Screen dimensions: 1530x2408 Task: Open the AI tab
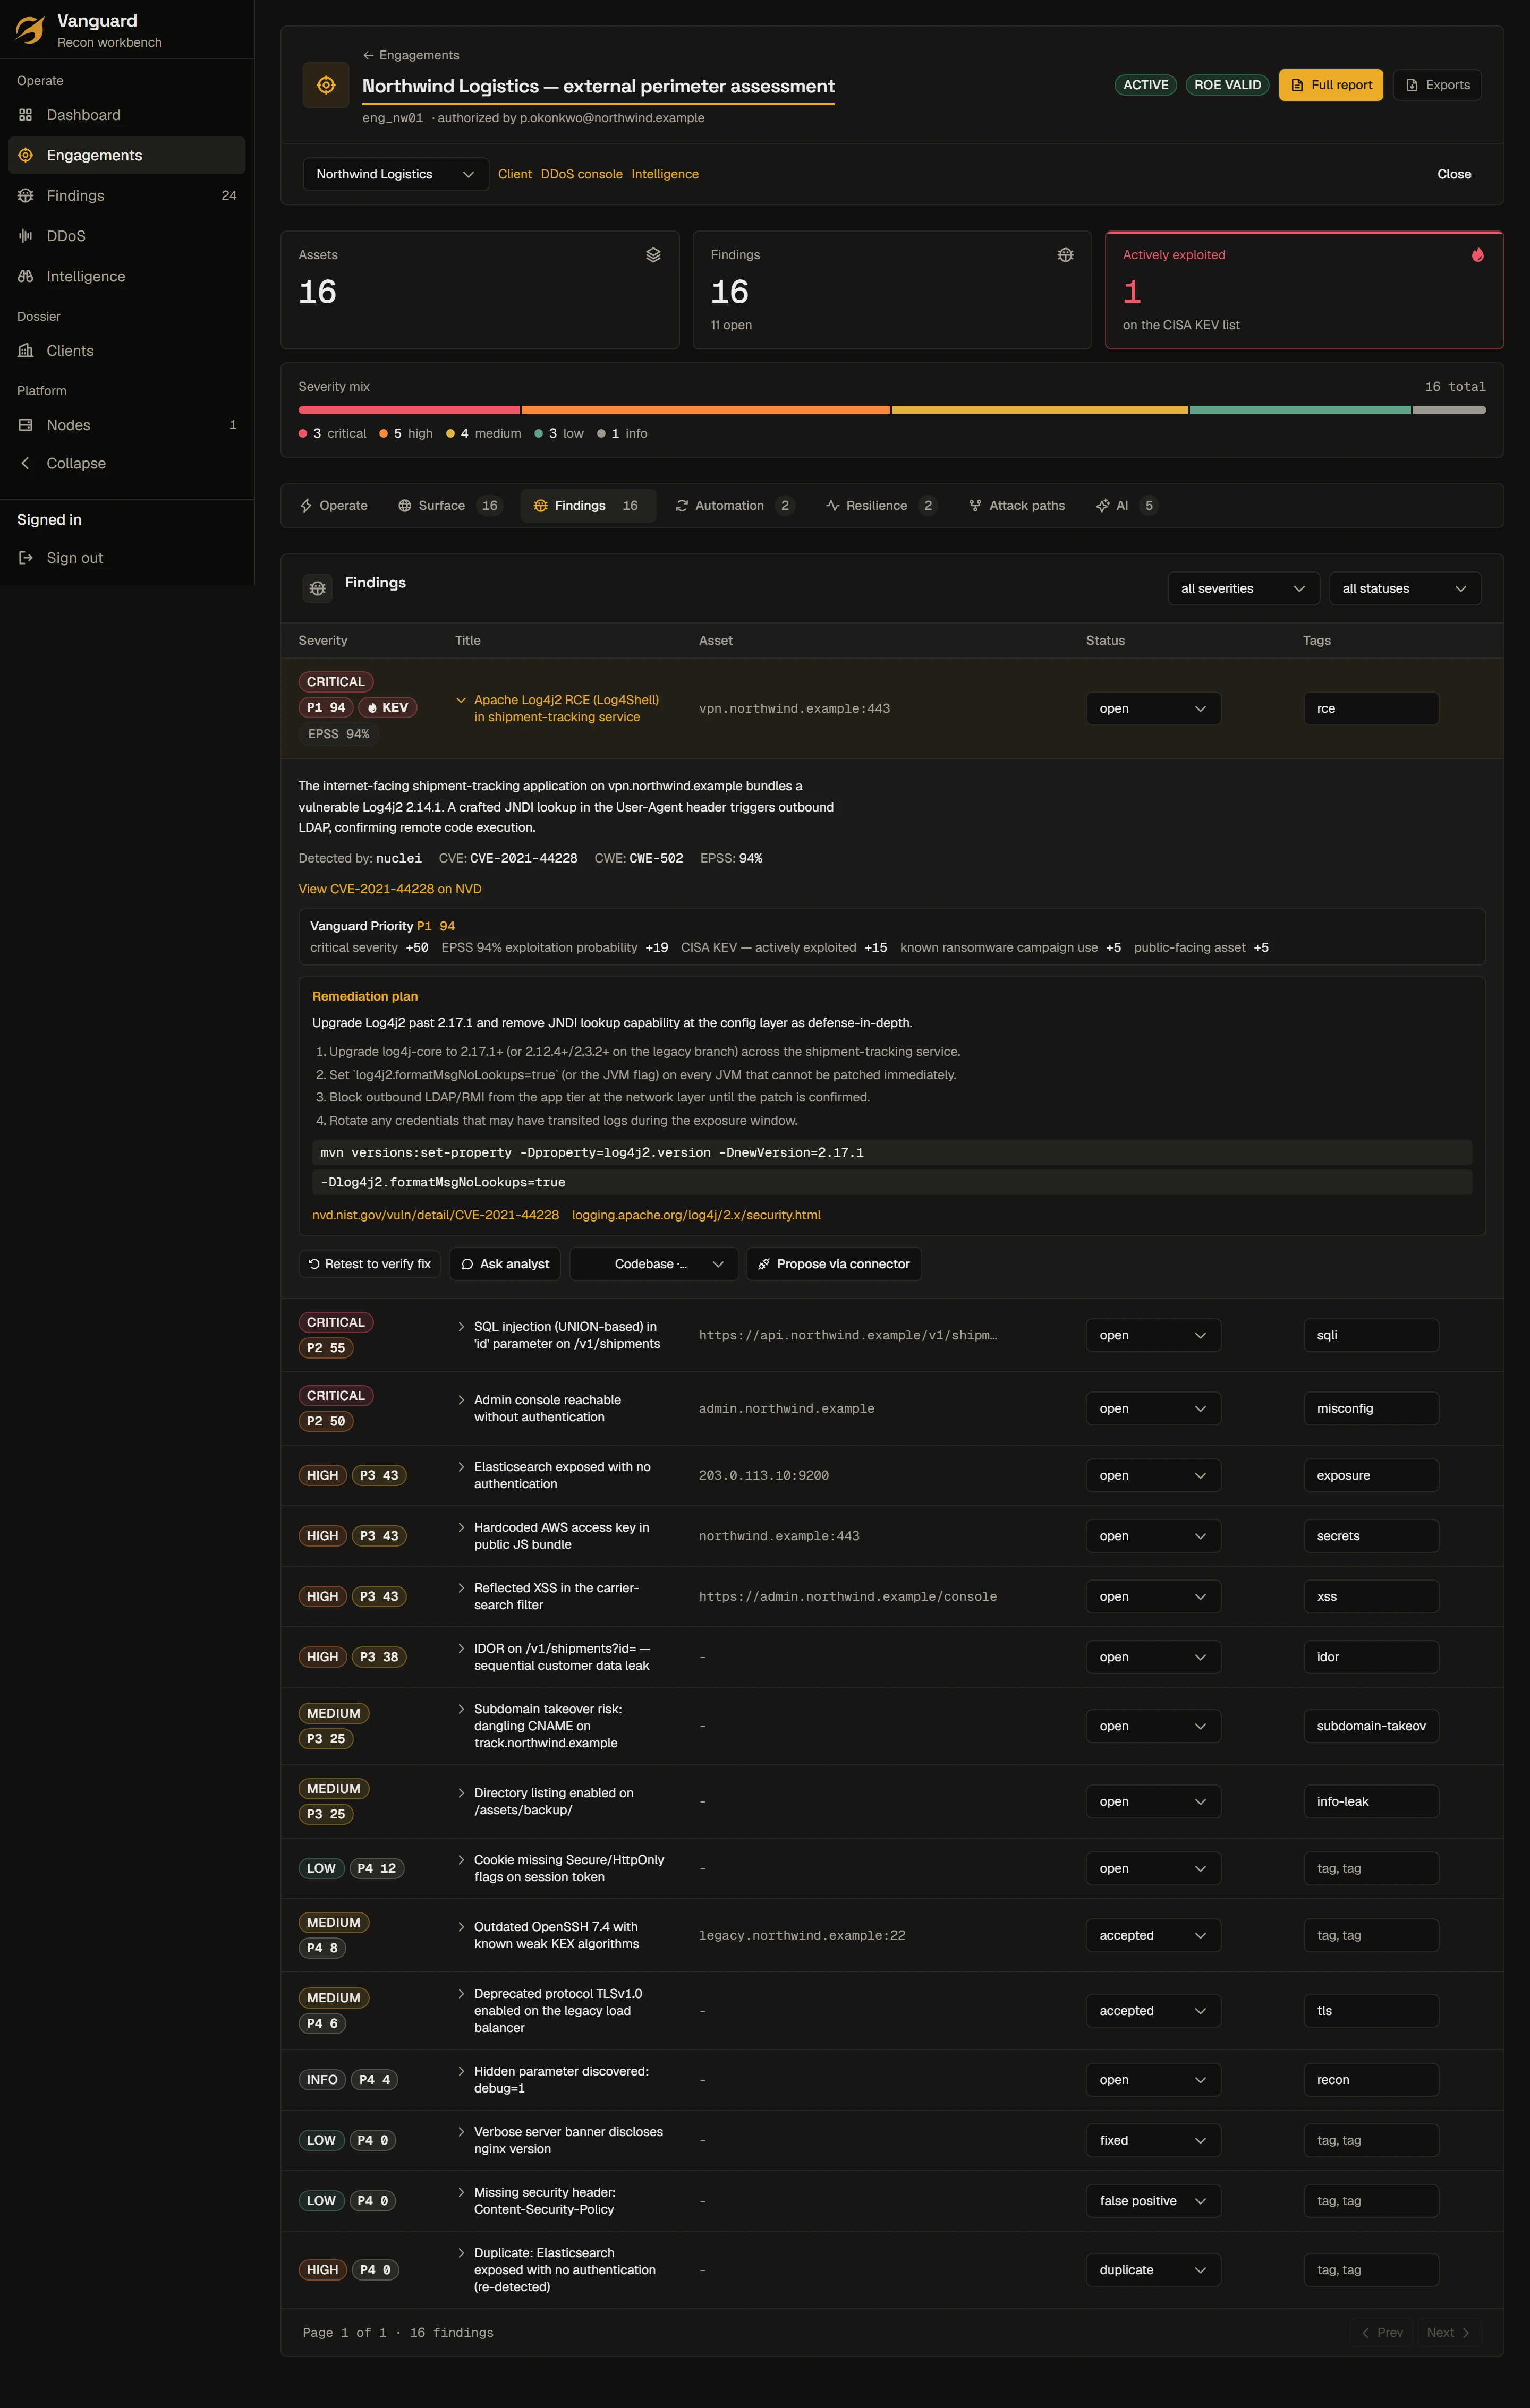pyautogui.click(x=1126, y=506)
